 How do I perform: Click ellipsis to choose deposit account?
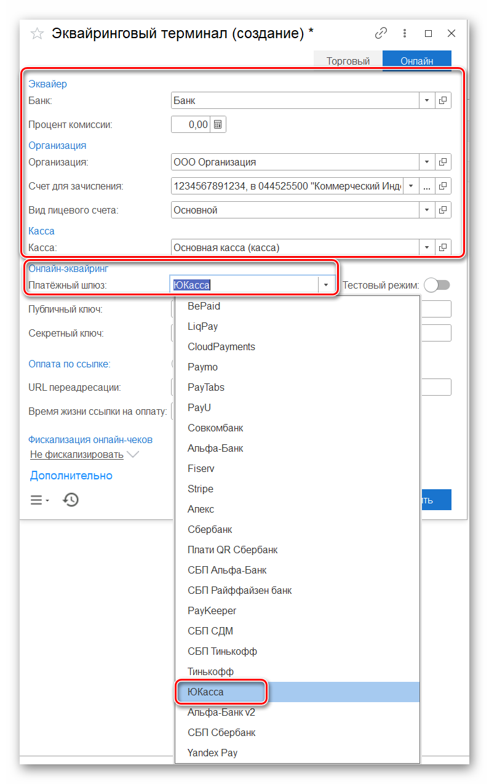point(427,186)
